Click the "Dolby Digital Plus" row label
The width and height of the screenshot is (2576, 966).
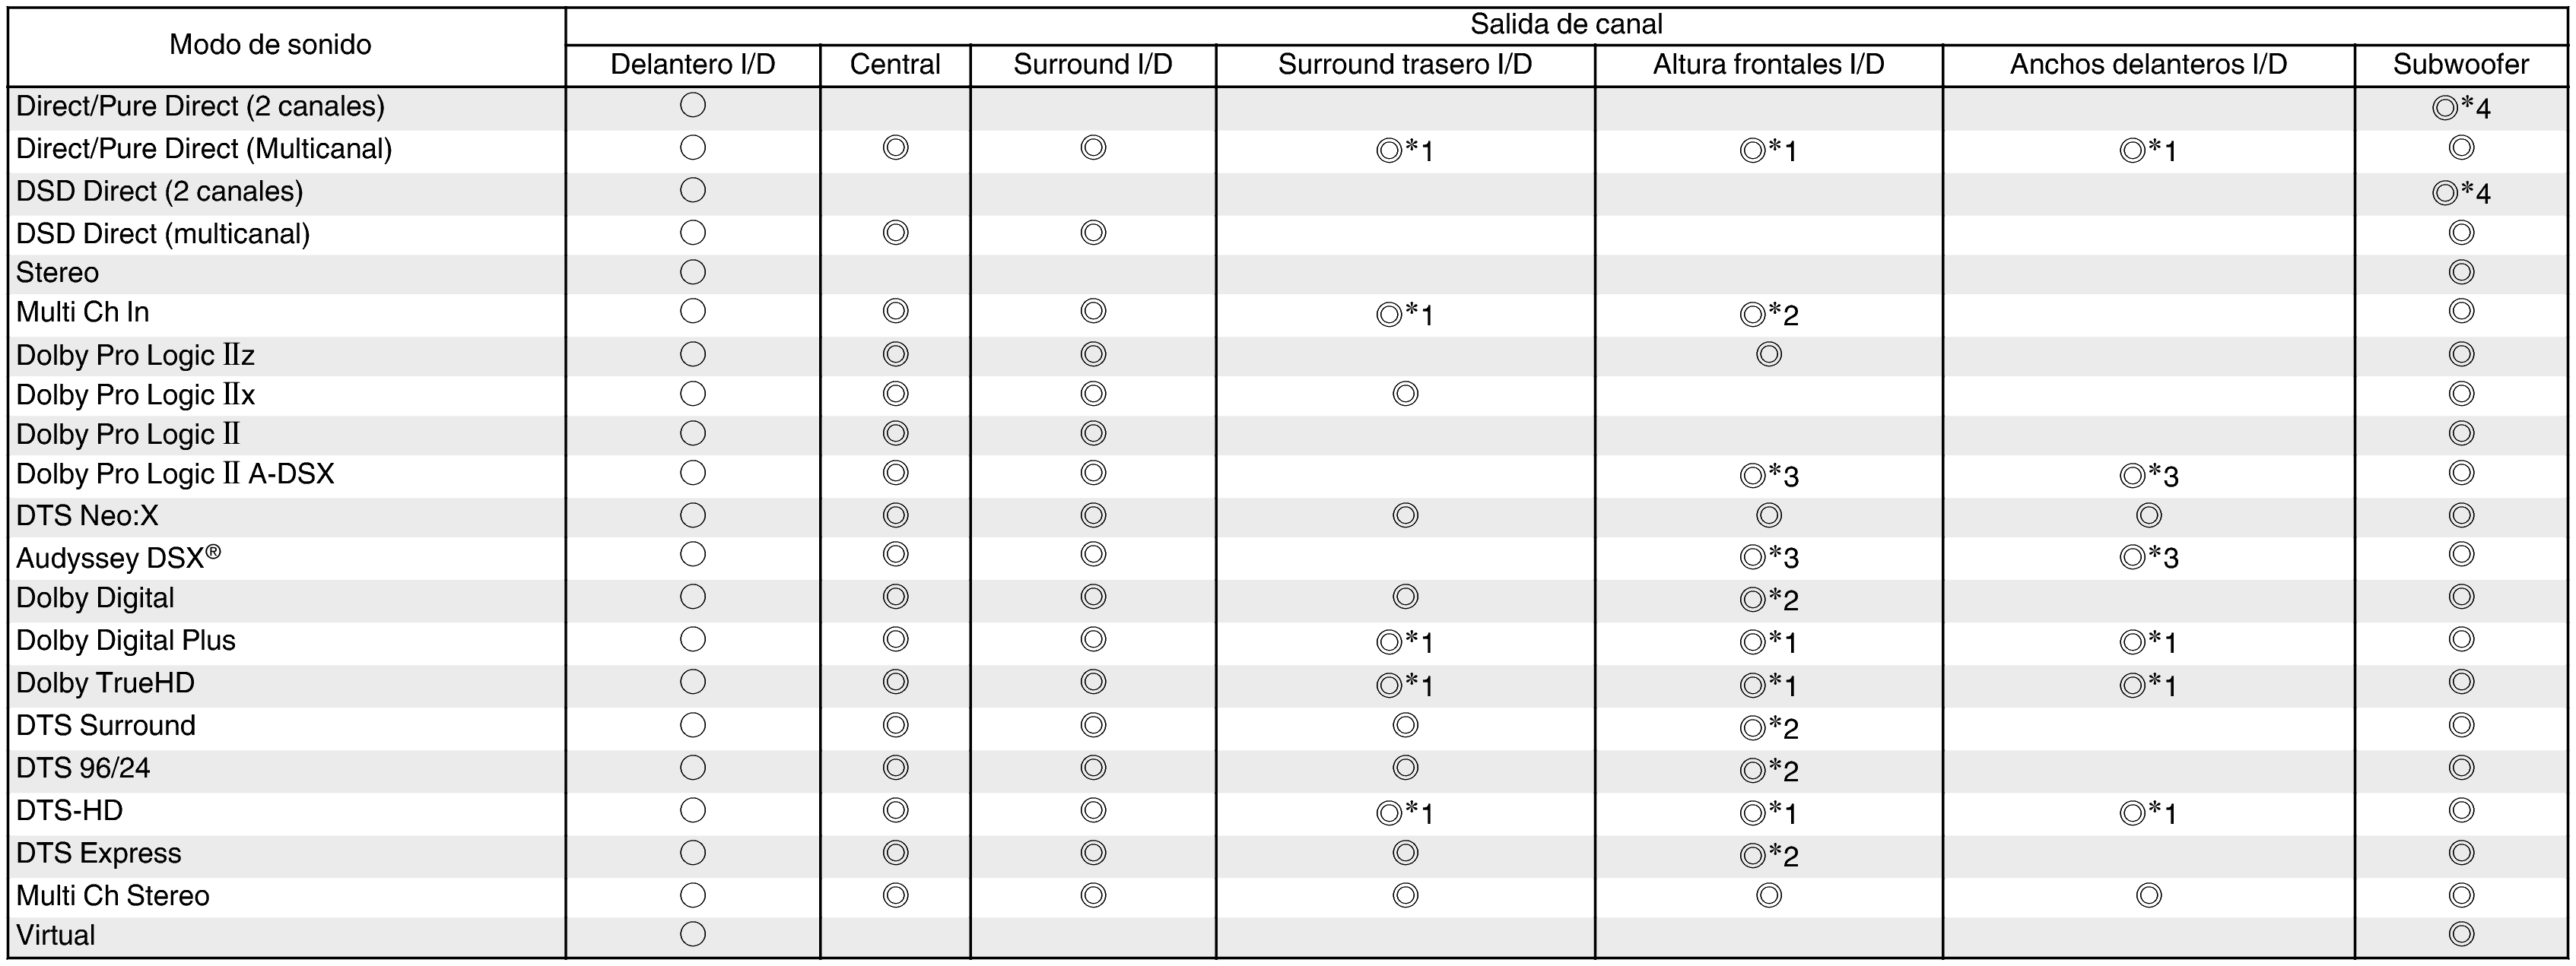(x=126, y=641)
